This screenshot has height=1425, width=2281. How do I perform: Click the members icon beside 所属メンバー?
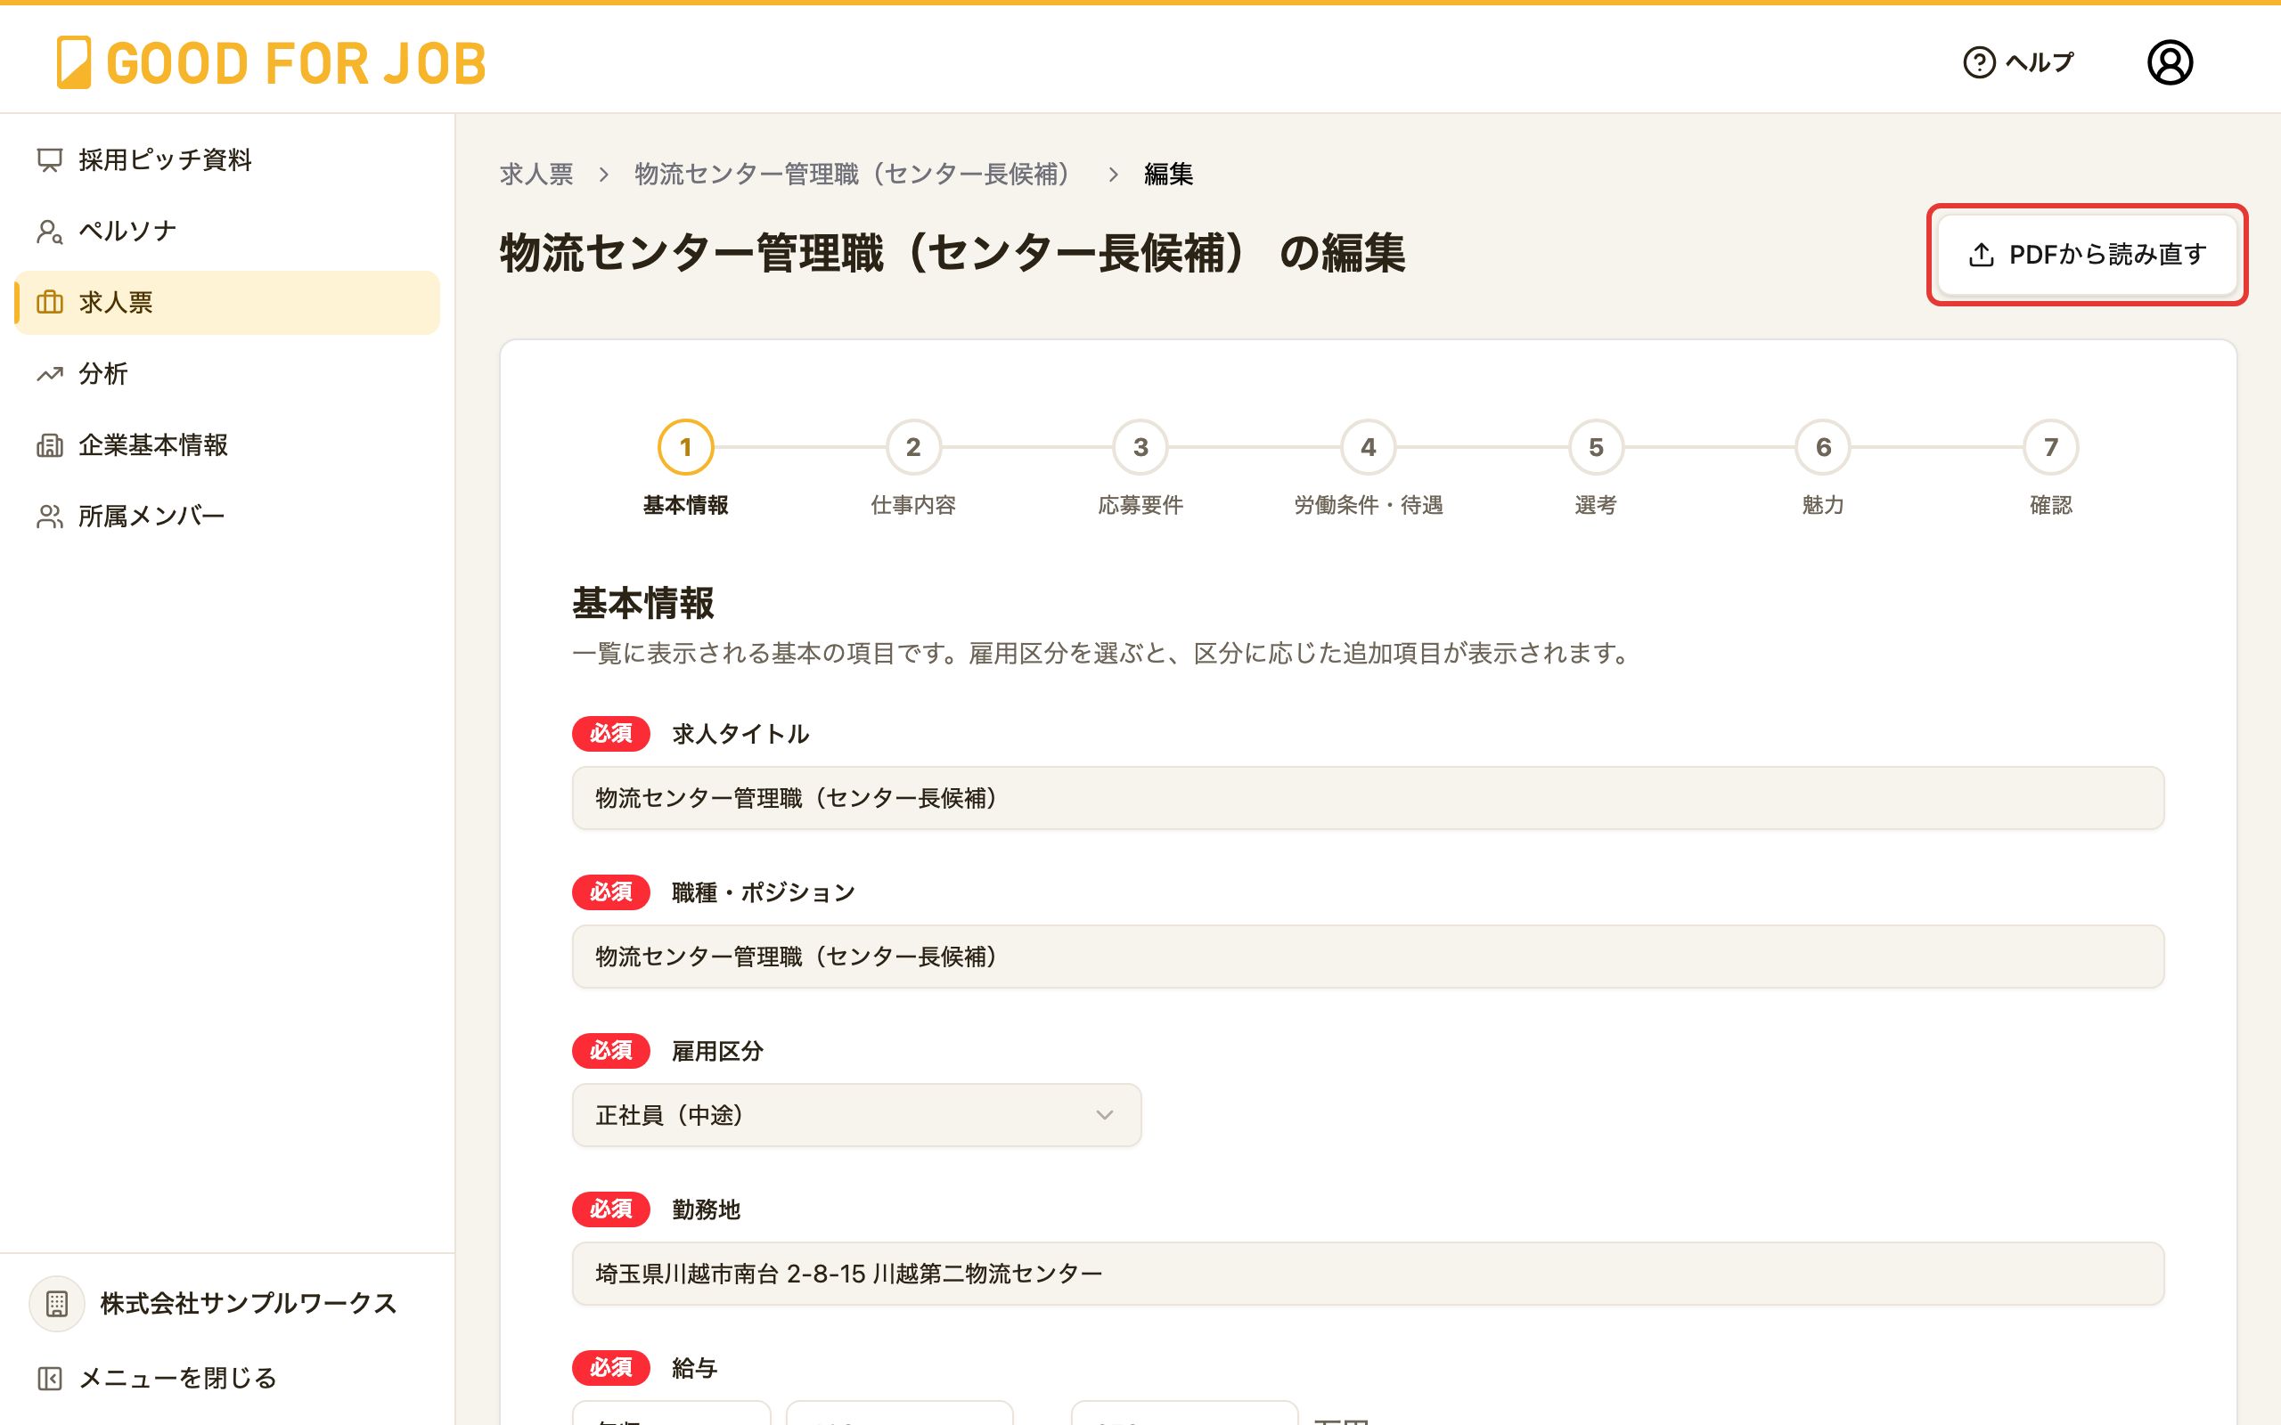tap(50, 517)
